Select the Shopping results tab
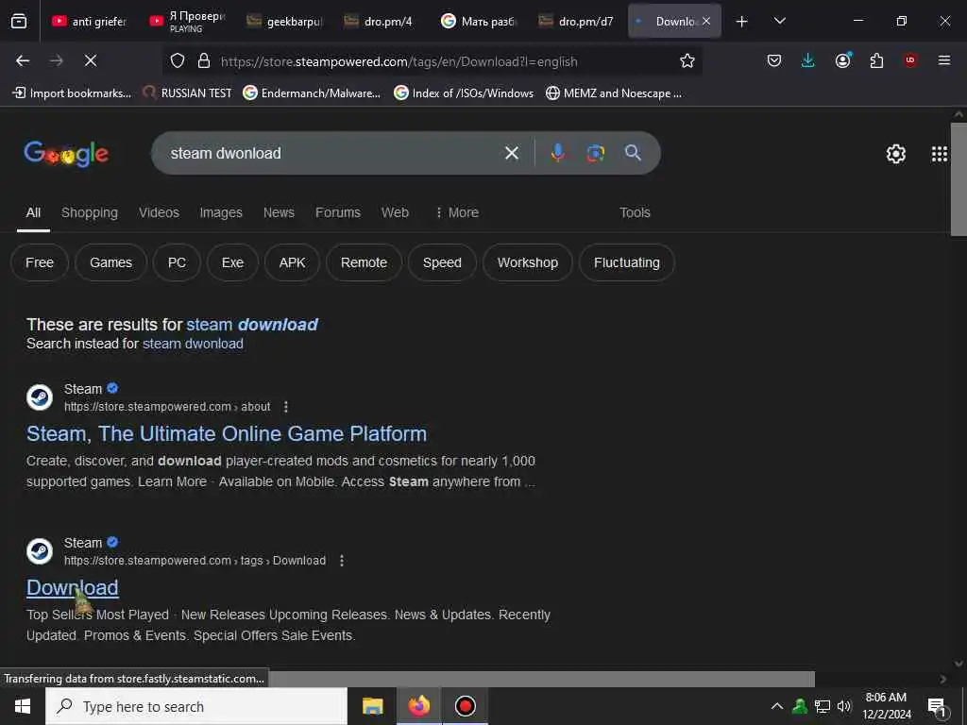The image size is (967, 725). pos(90,212)
